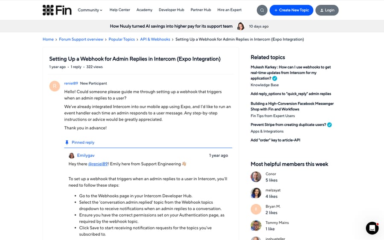Viewport: 384px width, 240px height.
Task: Click the 'Most helpful members this week' heading
Action: coord(289,164)
